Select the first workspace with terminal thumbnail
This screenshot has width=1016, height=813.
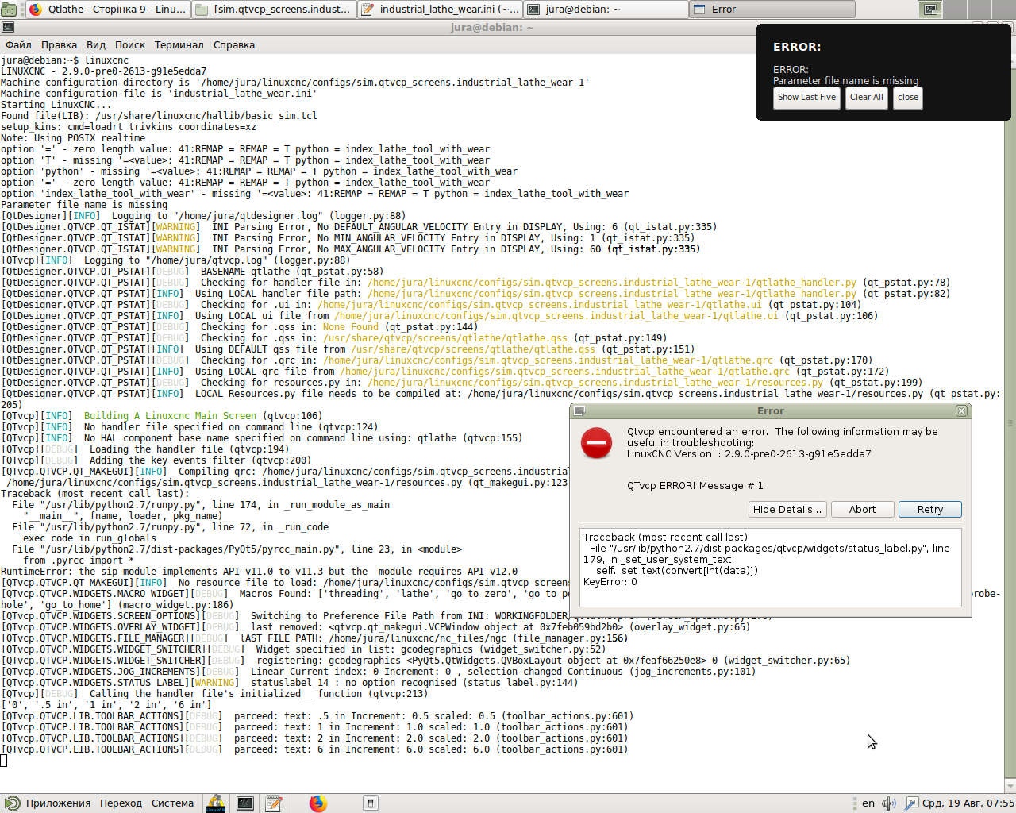pos(932,10)
